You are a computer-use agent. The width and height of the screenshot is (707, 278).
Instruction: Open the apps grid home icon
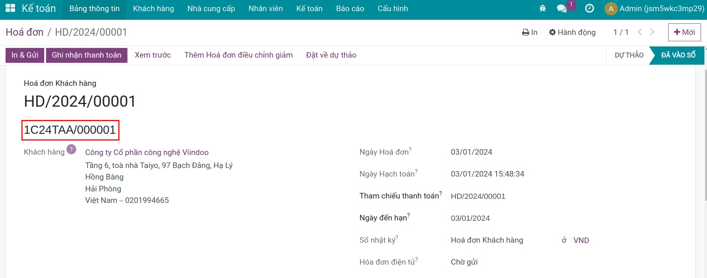(x=10, y=8)
